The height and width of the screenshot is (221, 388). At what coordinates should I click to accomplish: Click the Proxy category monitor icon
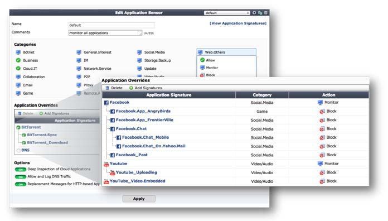click(x=79, y=85)
